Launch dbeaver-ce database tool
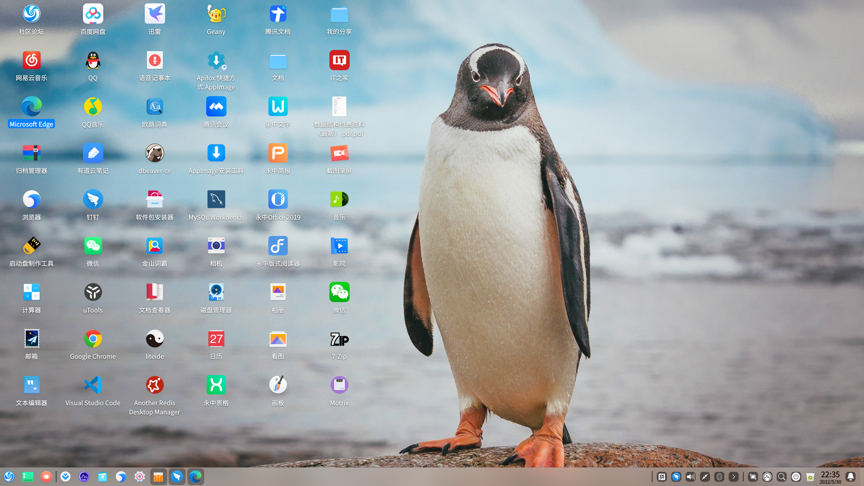864x486 pixels. (x=154, y=153)
